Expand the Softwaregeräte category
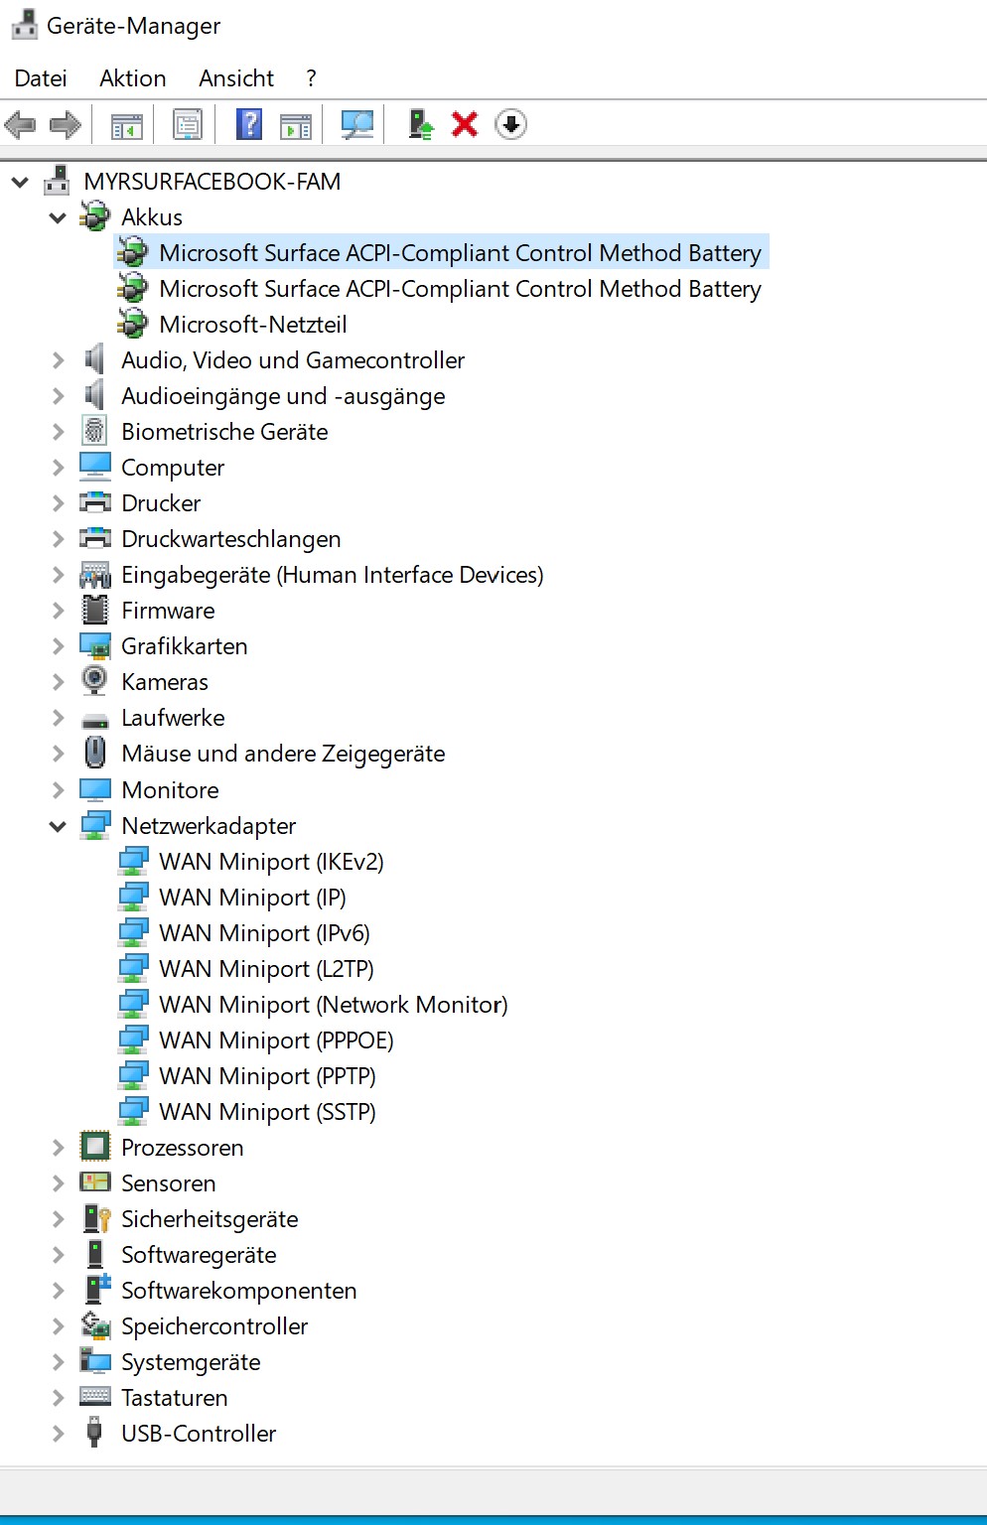This screenshot has height=1525, width=987. coord(58,1255)
